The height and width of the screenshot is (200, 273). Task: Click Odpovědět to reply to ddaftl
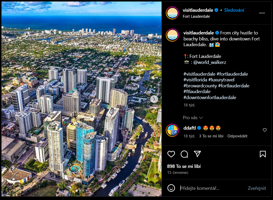pyautogui.click(x=237, y=136)
